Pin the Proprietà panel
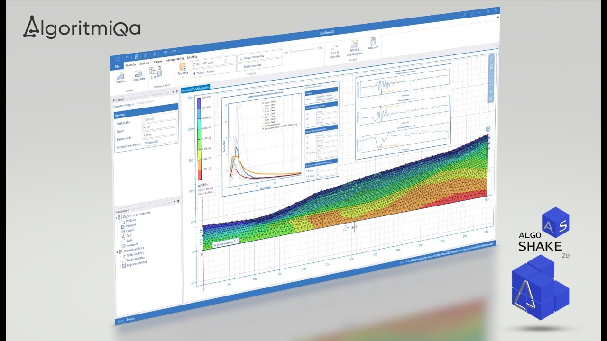607x341 pixels. (x=176, y=91)
